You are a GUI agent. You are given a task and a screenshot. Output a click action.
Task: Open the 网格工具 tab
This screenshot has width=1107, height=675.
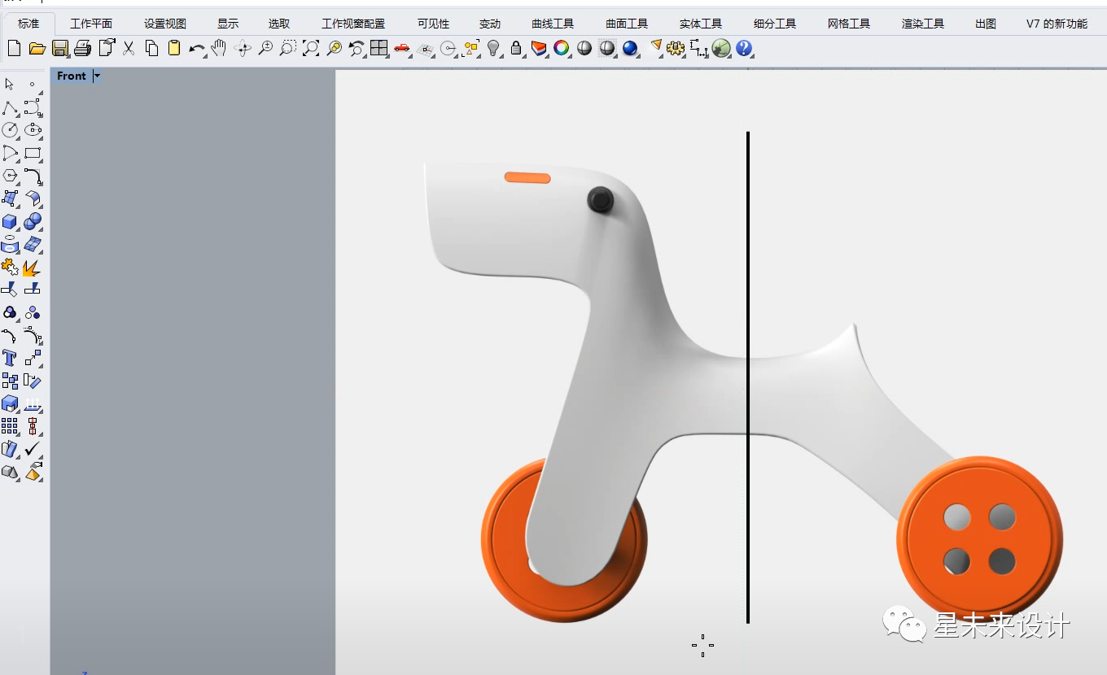tap(849, 24)
